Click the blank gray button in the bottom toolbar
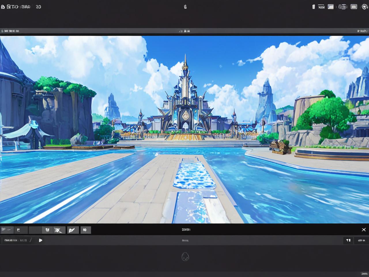 point(35,230)
